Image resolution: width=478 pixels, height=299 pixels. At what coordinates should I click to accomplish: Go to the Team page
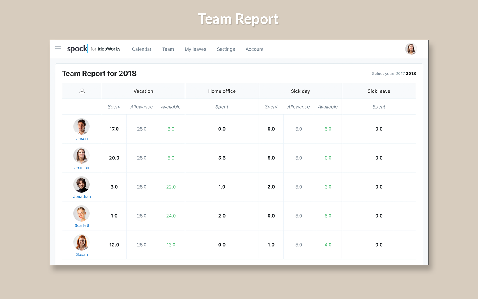point(168,49)
